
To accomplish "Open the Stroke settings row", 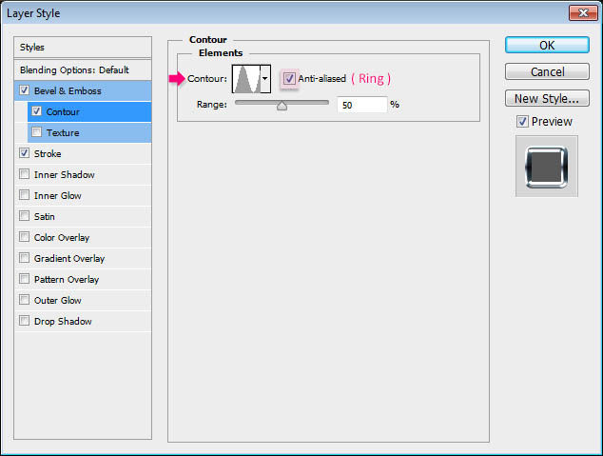I will pos(83,153).
